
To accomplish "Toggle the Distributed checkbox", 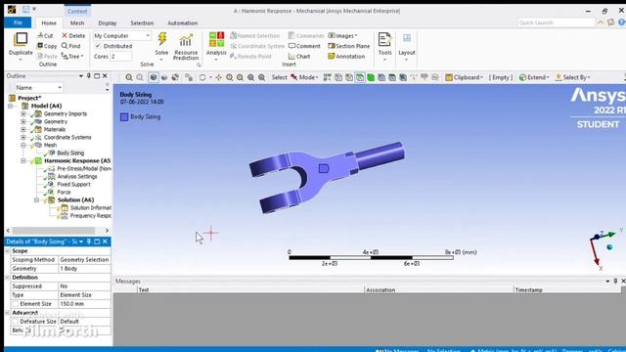I will tap(98, 46).
